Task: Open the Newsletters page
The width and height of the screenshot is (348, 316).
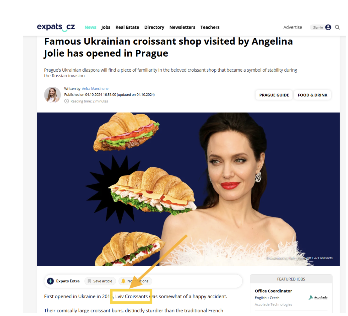Action: click(182, 27)
